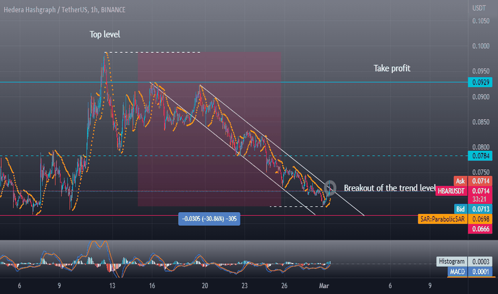This screenshot has height=294, width=498.
Task: Click the gray breakout circle marker
Action: coord(330,188)
